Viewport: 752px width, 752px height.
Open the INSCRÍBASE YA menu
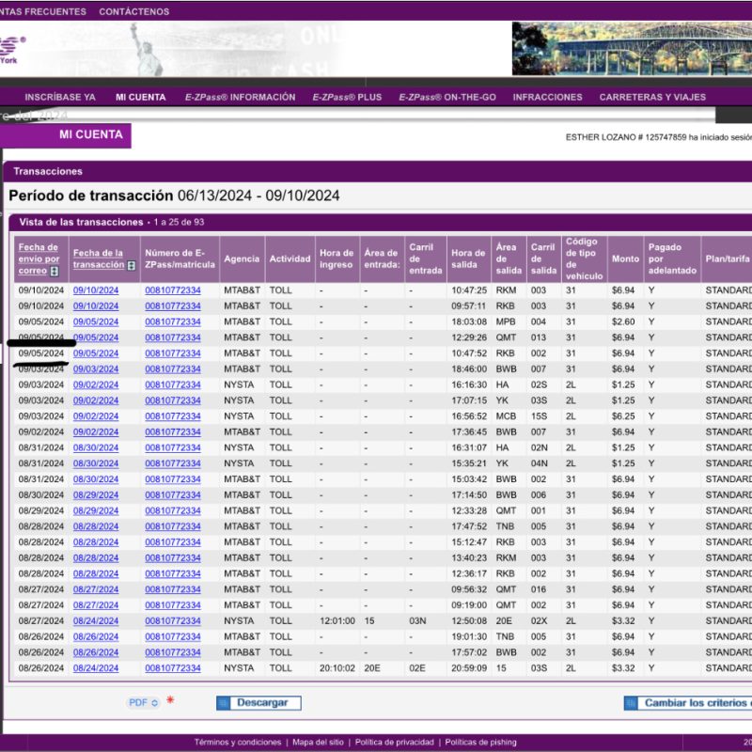60,98
